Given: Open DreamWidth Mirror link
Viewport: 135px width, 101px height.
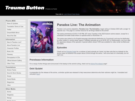Looking at the screenshot, I should click(16, 33).
